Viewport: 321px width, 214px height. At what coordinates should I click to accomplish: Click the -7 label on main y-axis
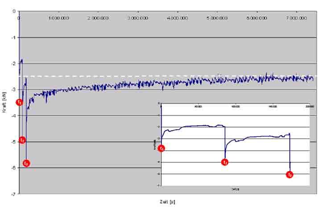[14, 194]
